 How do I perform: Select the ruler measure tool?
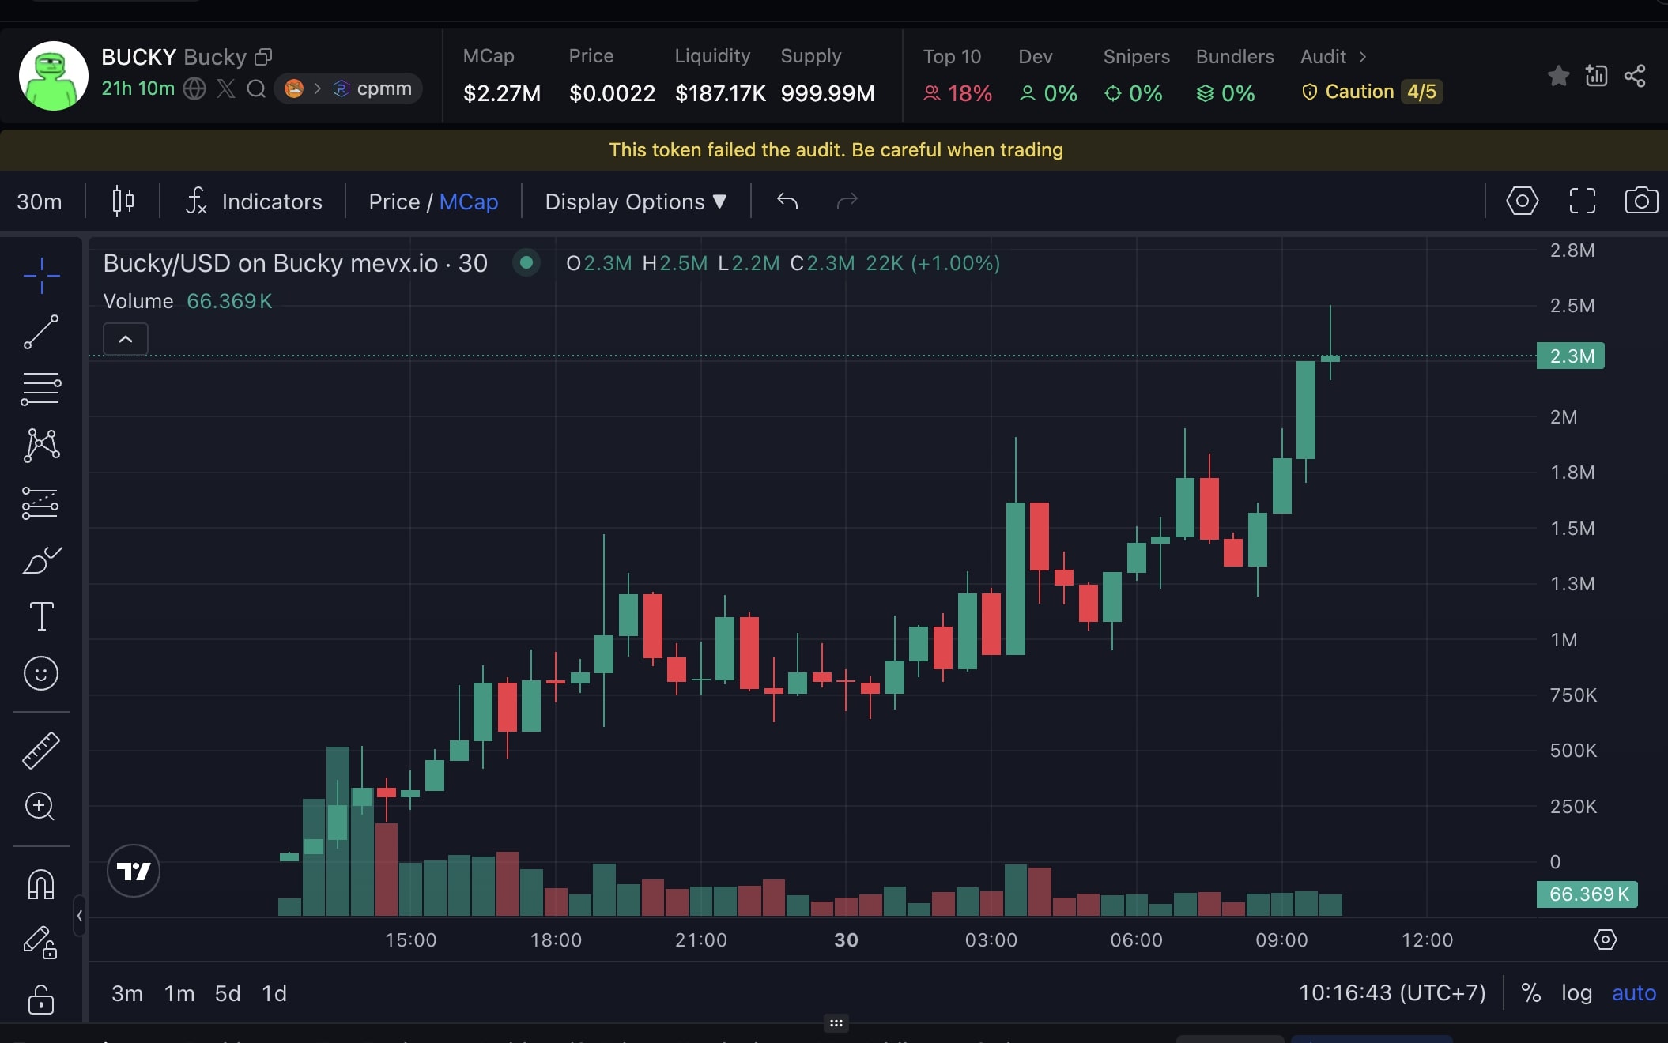(x=41, y=750)
